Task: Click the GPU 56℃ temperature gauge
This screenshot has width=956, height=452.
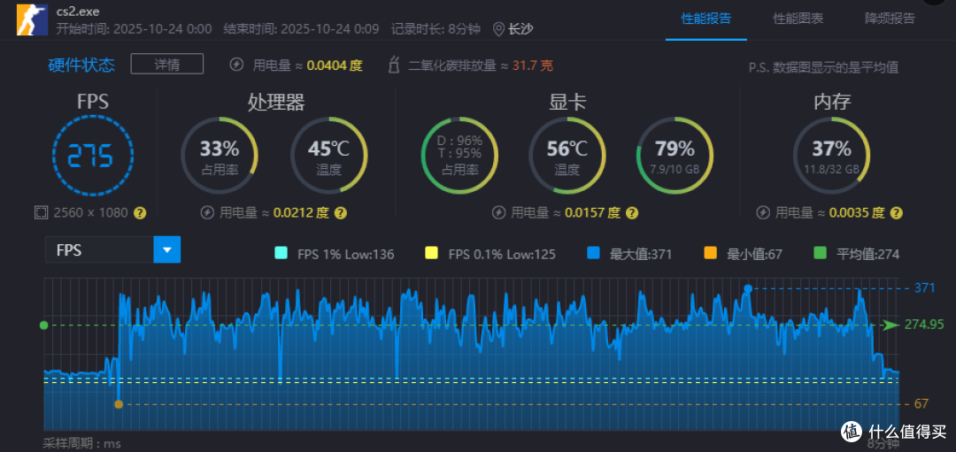Action: coord(567,156)
